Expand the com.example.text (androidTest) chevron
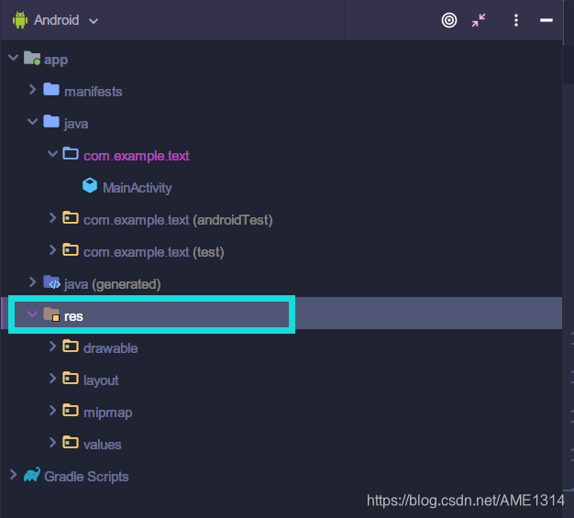574x518 pixels. coord(52,218)
